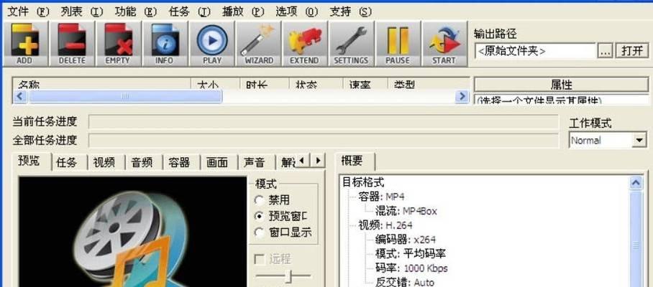Select the 目标格式 tree root
This screenshot has height=287, width=653.
(x=362, y=182)
